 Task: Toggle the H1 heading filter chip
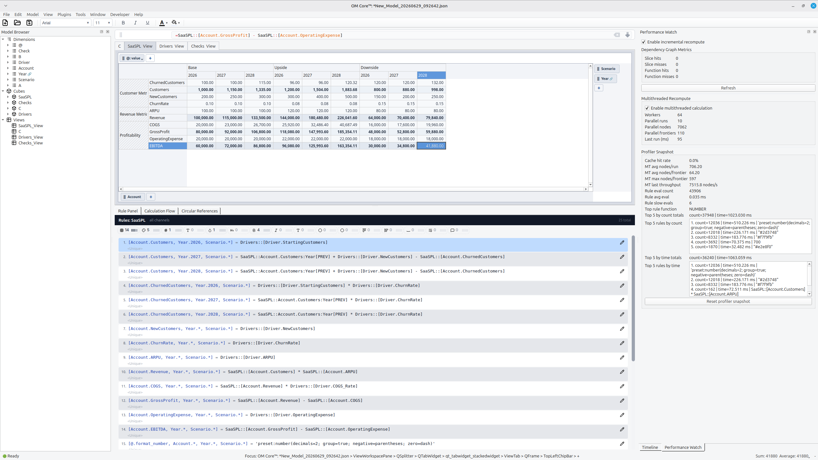point(239,230)
